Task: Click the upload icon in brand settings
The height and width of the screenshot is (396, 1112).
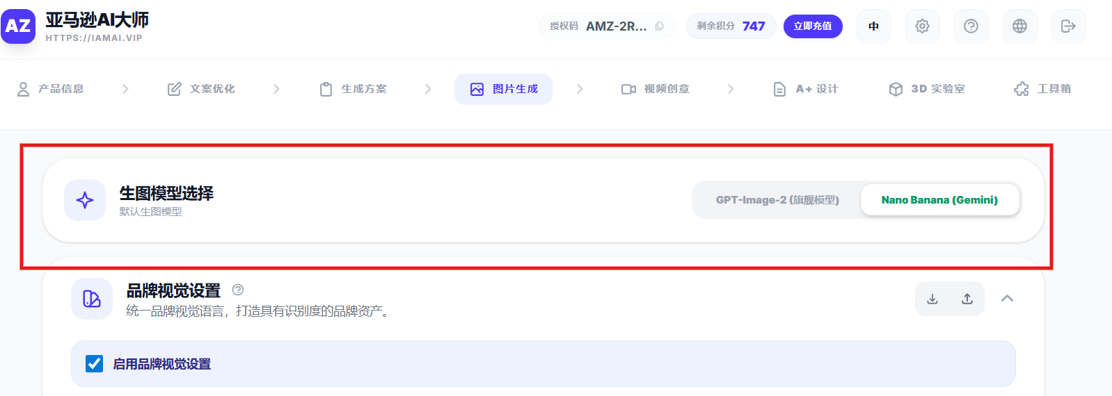Action: [967, 299]
